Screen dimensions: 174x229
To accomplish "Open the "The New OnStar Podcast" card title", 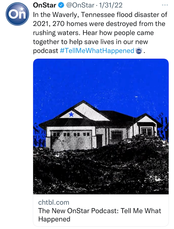I will pos(100,211).
